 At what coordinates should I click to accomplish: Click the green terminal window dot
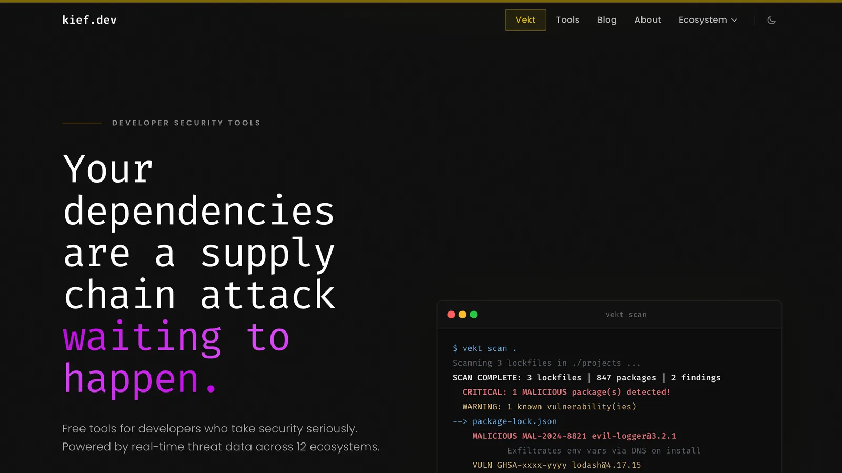(x=474, y=315)
